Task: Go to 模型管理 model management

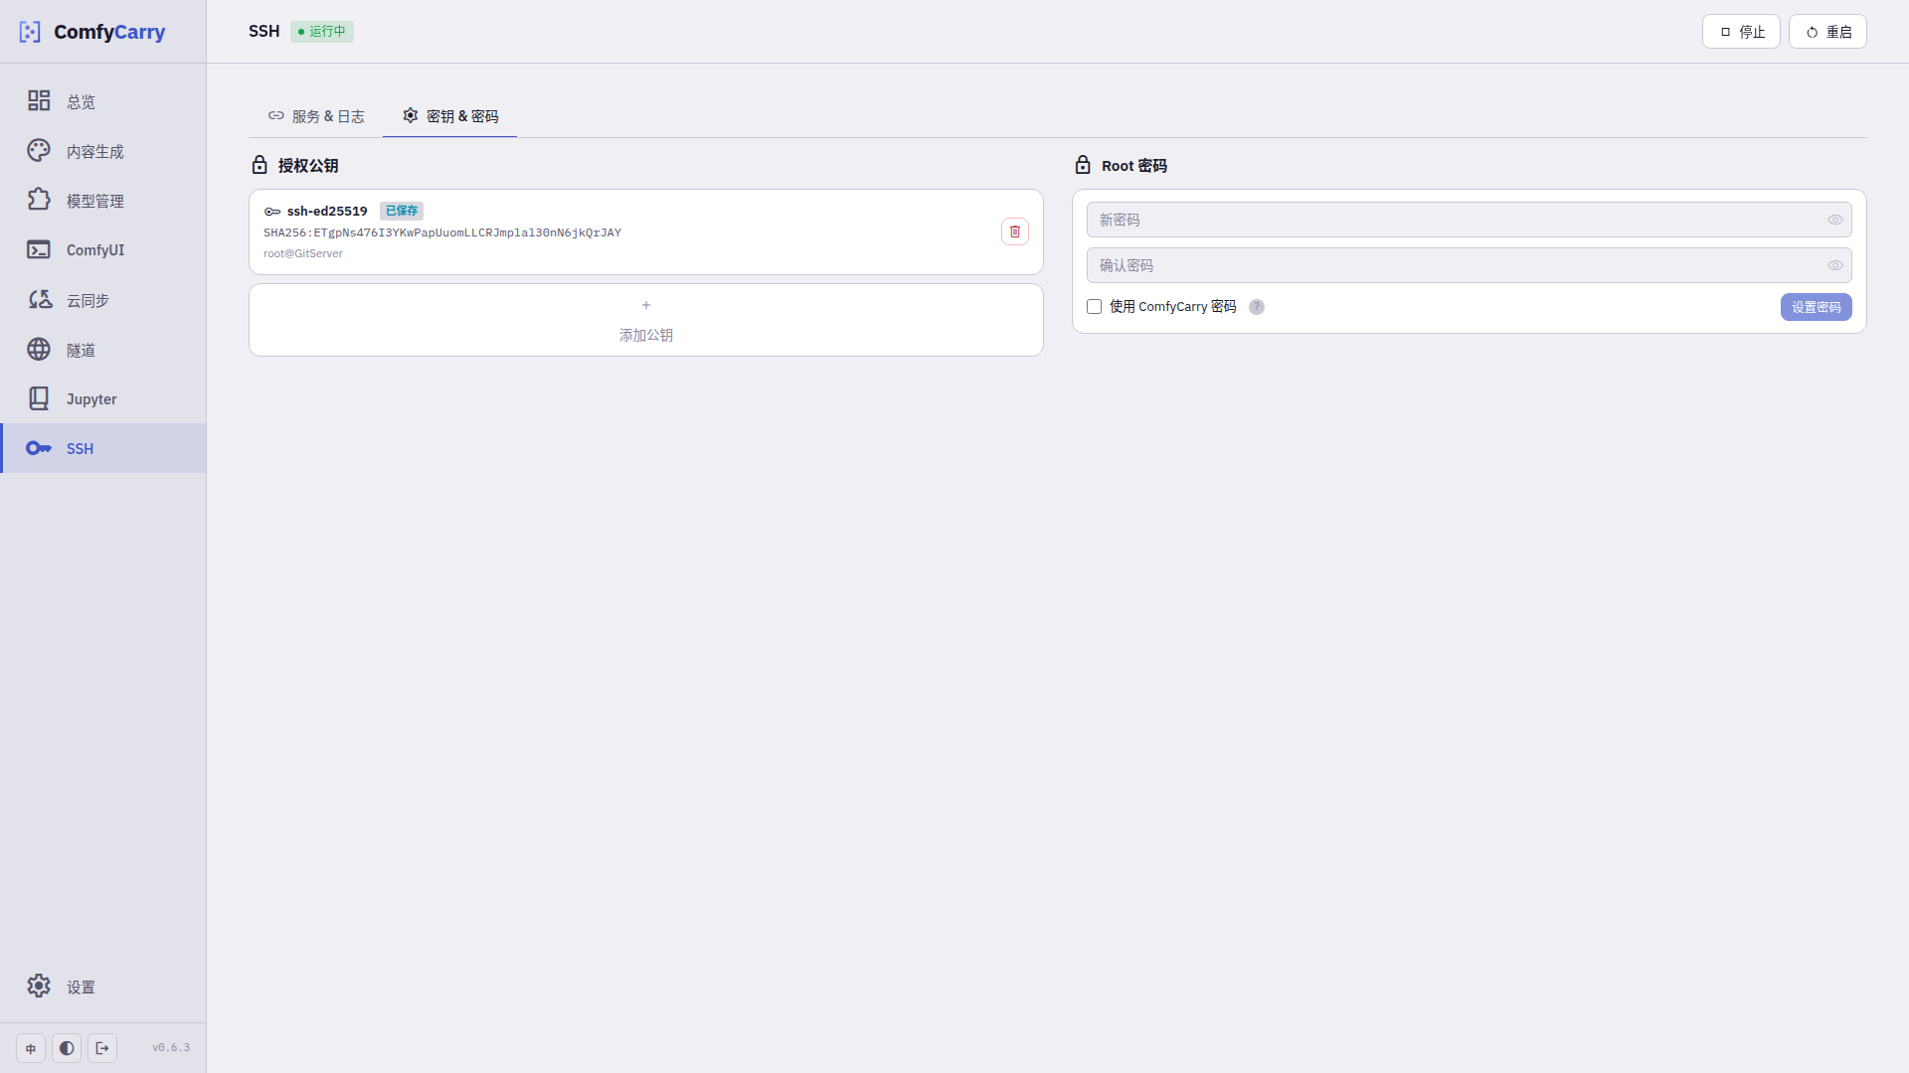Action: point(103,201)
